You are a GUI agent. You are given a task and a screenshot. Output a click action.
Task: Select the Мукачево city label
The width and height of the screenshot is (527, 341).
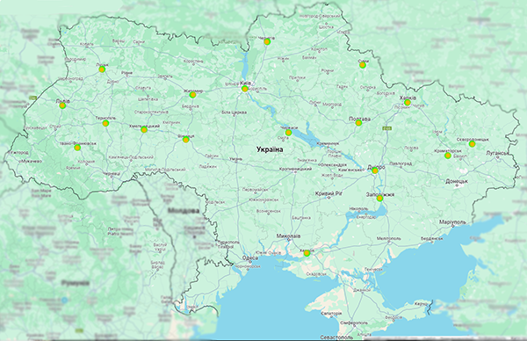coord(31,161)
